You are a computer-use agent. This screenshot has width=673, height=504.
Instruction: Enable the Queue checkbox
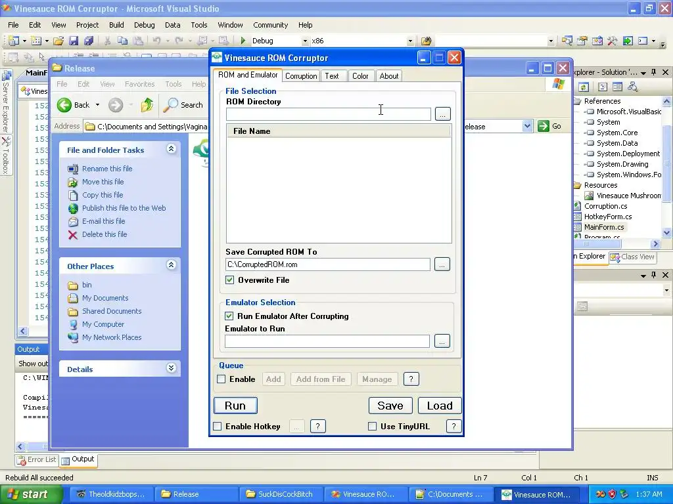tap(221, 379)
